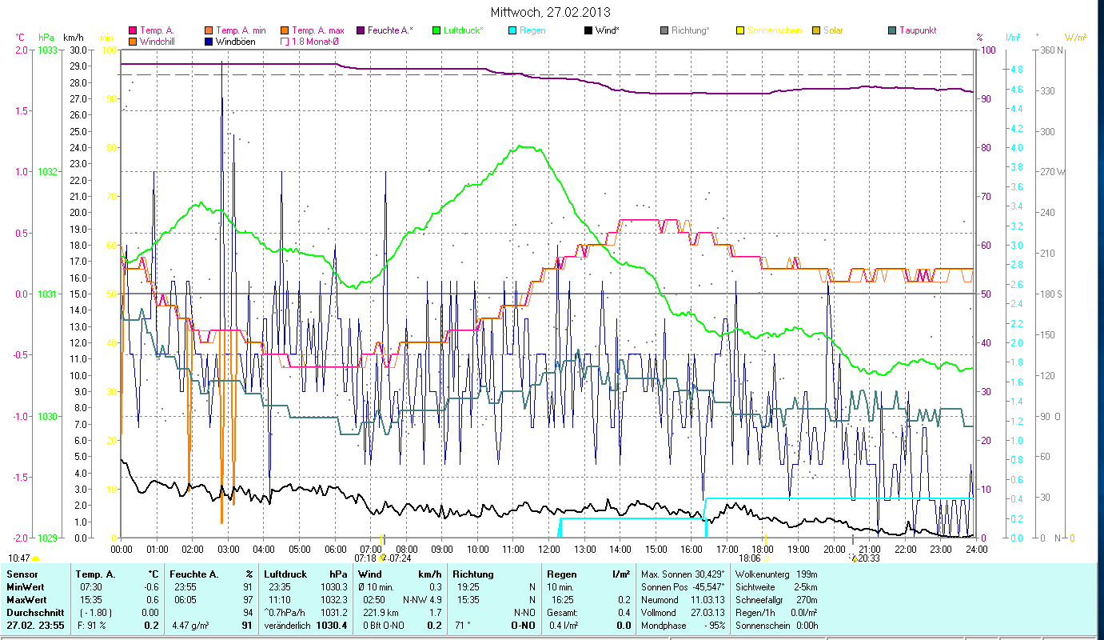1104x640 pixels.
Task: Click the Sonnenschein yellow legend square
Action: tap(739, 30)
